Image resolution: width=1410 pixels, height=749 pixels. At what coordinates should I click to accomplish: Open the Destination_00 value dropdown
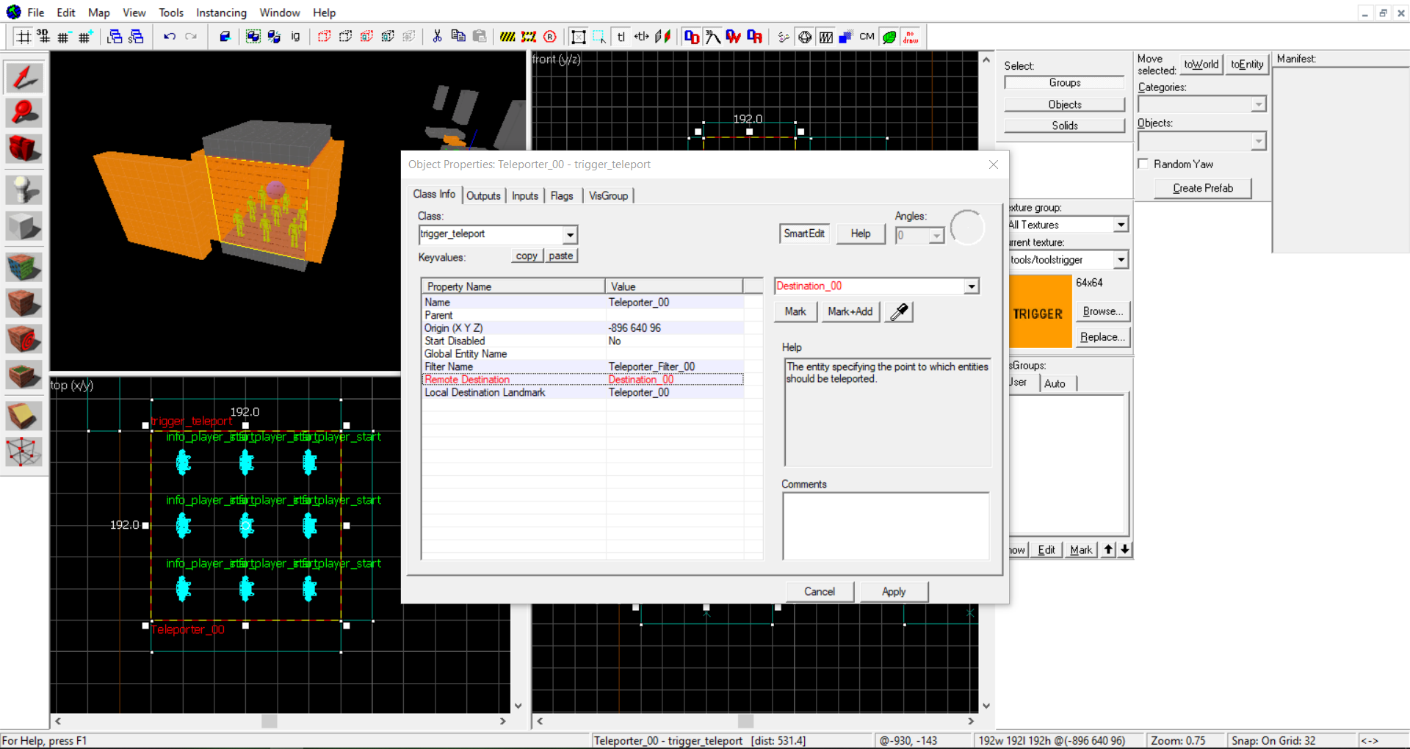972,286
